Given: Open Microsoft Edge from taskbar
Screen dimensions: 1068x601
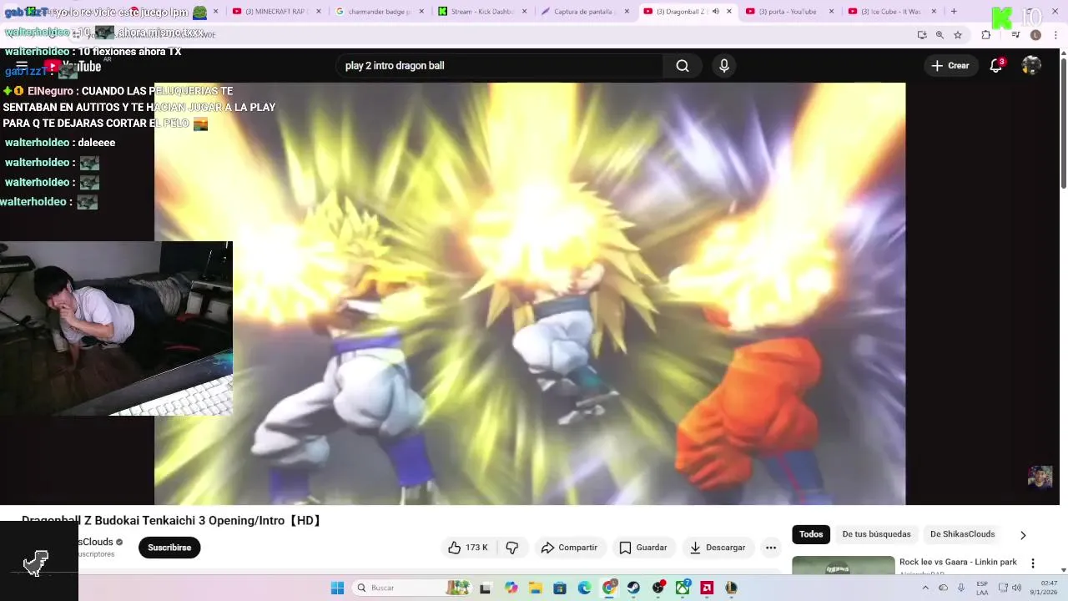Looking at the screenshot, I should point(584,588).
